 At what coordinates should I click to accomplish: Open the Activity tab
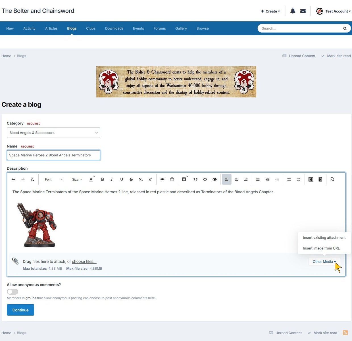(29, 28)
